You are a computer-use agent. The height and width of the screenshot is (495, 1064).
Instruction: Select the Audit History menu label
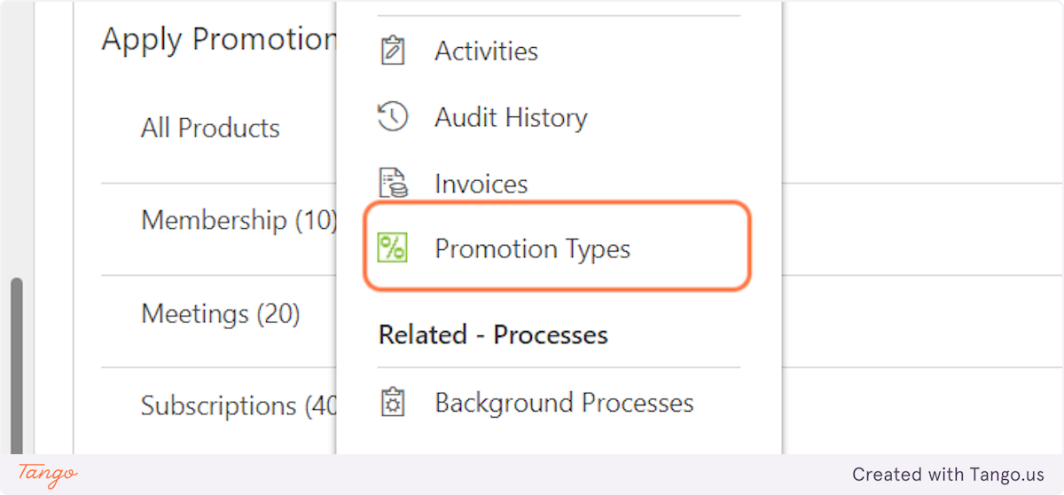(511, 117)
